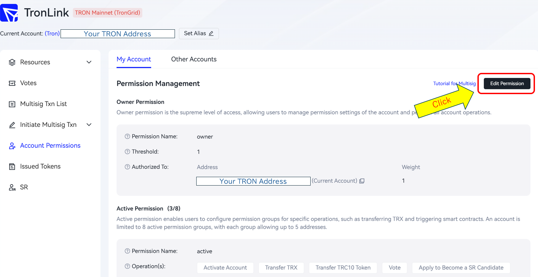The width and height of the screenshot is (538, 277).
Task: Click the Transfer TRX operation tag
Action: click(281, 268)
